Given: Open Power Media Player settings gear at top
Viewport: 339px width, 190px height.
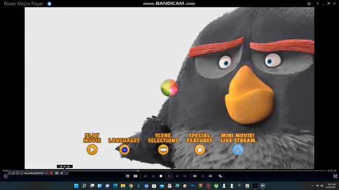Looking at the screenshot, I should 309,4.
